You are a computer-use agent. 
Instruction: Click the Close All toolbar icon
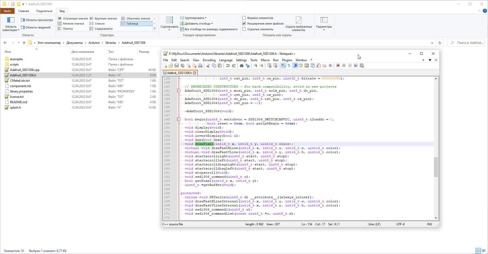point(194,66)
